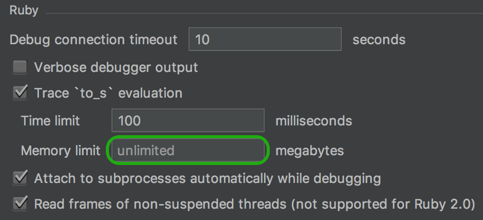Click the separator line beside Ruby heading
Viewport: 483px width, 220px height.
point(264,13)
